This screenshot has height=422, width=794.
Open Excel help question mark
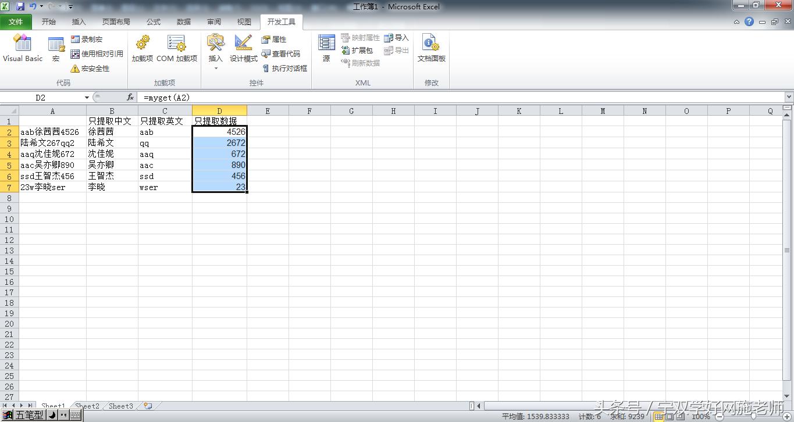click(x=749, y=22)
